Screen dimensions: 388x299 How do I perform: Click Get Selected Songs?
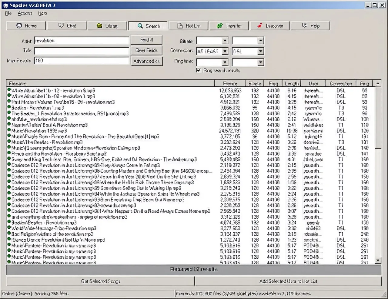click(x=100, y=281)
